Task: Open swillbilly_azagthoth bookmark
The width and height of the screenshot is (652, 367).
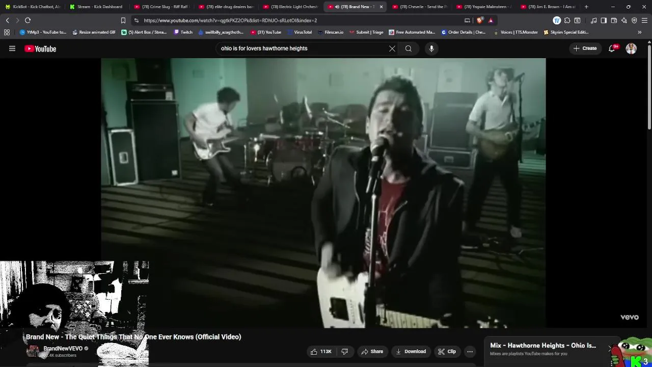Action: (221, 32)
